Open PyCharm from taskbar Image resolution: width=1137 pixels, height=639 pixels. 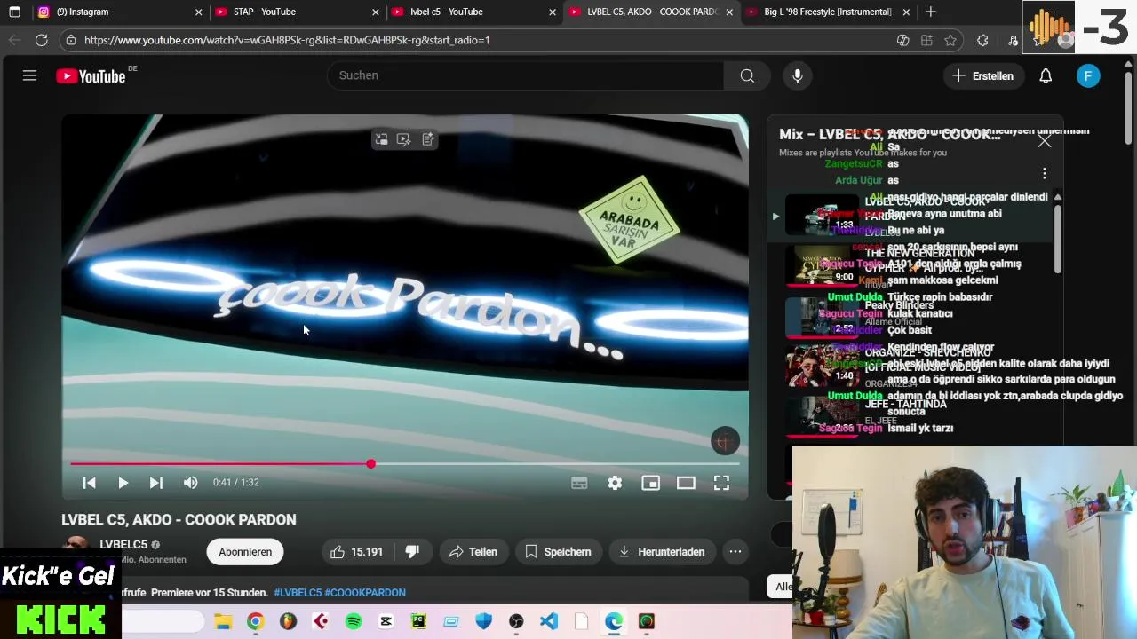pos(418,621)
